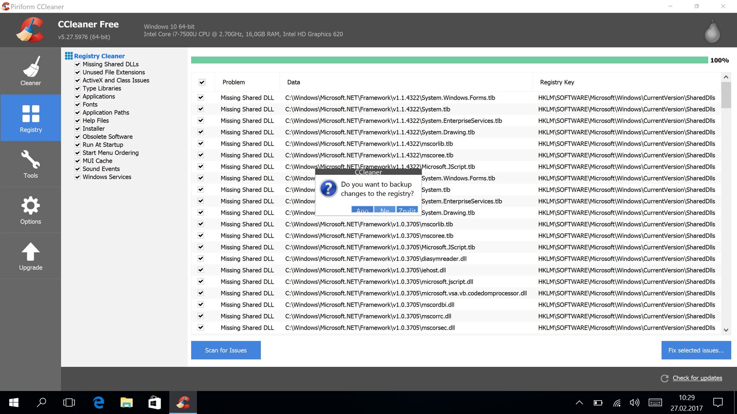The width and height of the screenshot is (737, 414).
Task: Click the refresh icon beside Check for updates
Action: (x=664, y=378)
